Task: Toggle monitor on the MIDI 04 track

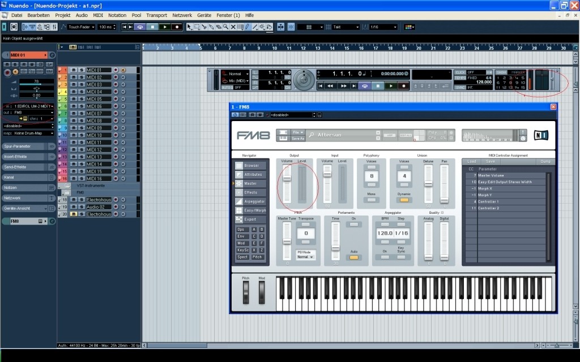Action: click(123, 92)
